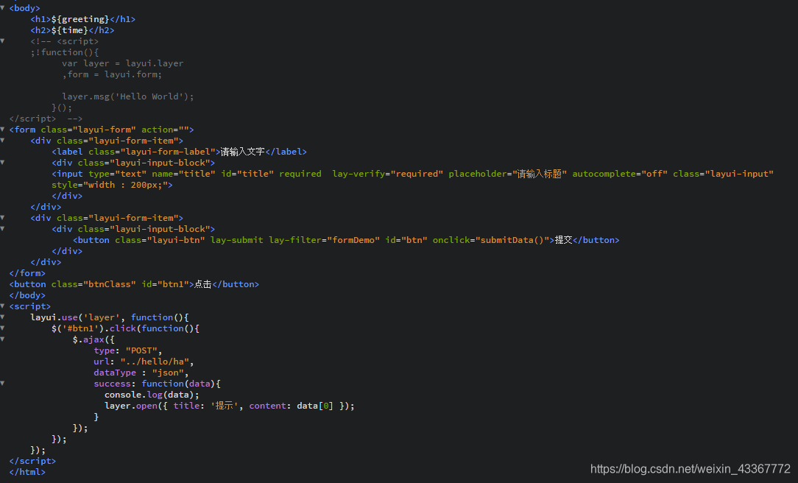Collapse the commented-out <!-- <script> block arrow
The image size is (798, 483).
2,40
